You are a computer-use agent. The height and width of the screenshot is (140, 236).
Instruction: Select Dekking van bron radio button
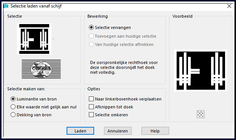coord(13,115)
